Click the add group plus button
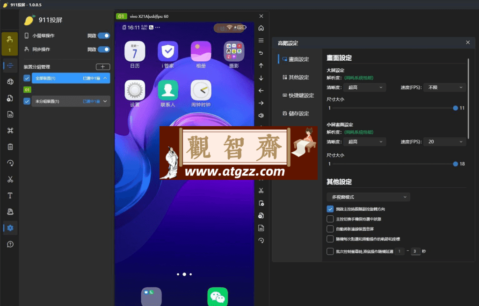The image size is (479, 306). pos(103,67)
